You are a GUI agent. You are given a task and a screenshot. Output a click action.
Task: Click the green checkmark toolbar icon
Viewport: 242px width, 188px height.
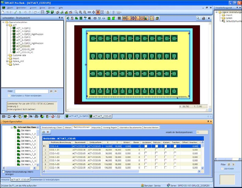pyautogui.click(x=16, y=12)
